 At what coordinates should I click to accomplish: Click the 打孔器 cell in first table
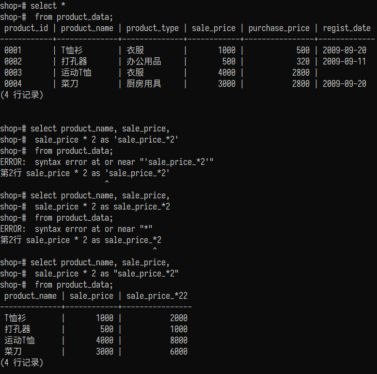coord(74,62)
